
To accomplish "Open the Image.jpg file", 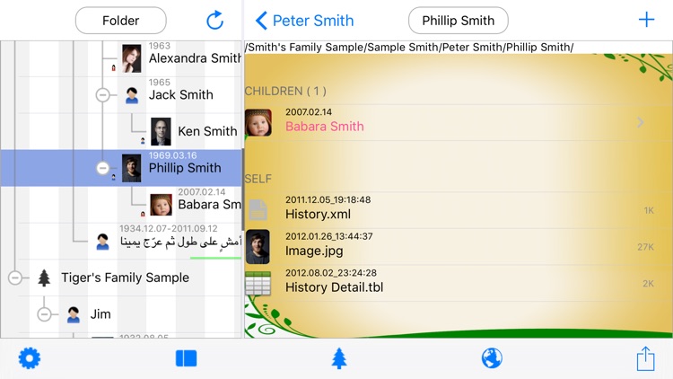I will (x=458, y=247).
